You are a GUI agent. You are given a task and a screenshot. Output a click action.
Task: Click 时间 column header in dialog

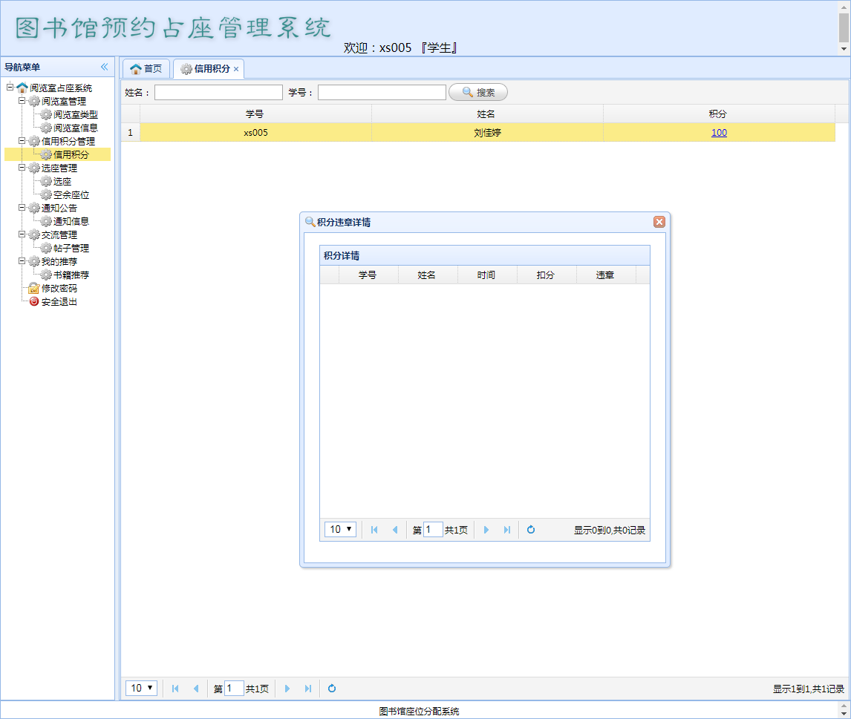click(x=487, y=275)
